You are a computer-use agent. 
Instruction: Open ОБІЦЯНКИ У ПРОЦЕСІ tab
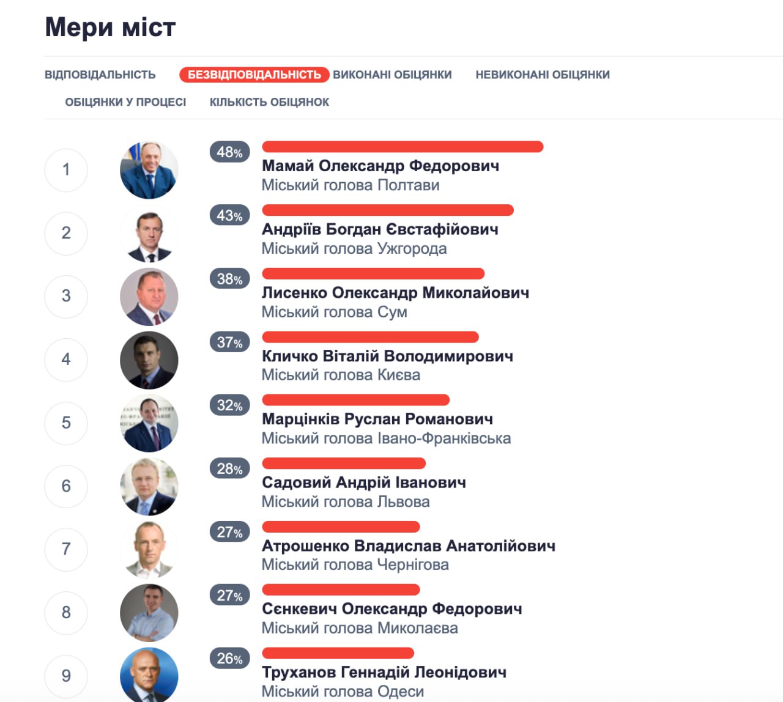click(125, 102)
